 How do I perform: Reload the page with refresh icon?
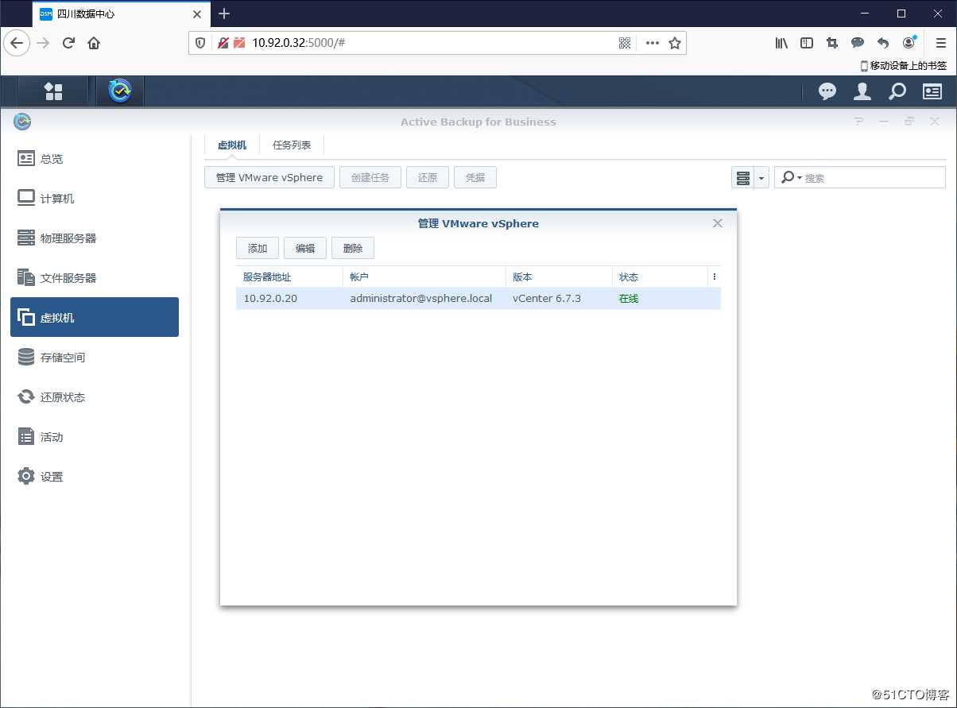(68, 43)
